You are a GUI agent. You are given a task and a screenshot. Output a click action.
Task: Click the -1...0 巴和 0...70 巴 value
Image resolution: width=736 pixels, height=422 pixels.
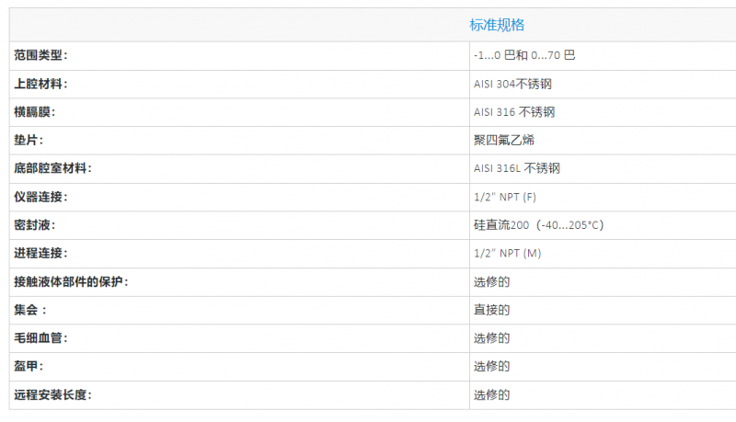pyautogui.click(x=524, y=55)
